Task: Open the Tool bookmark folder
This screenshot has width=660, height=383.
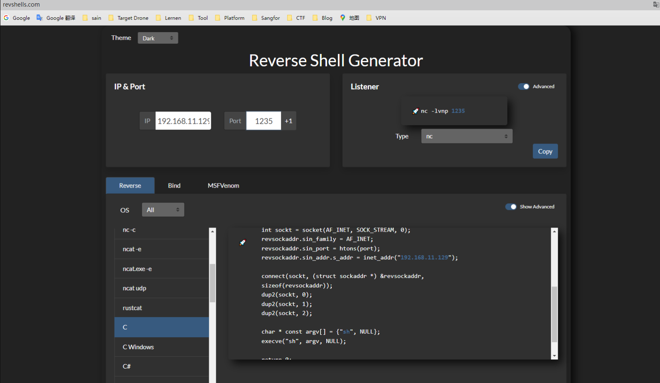Action: point(198,18)
